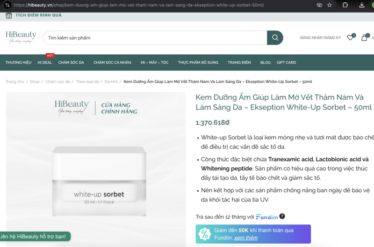Open the Thương hiệu menu
374x247 pixels.
pos(18,63)
